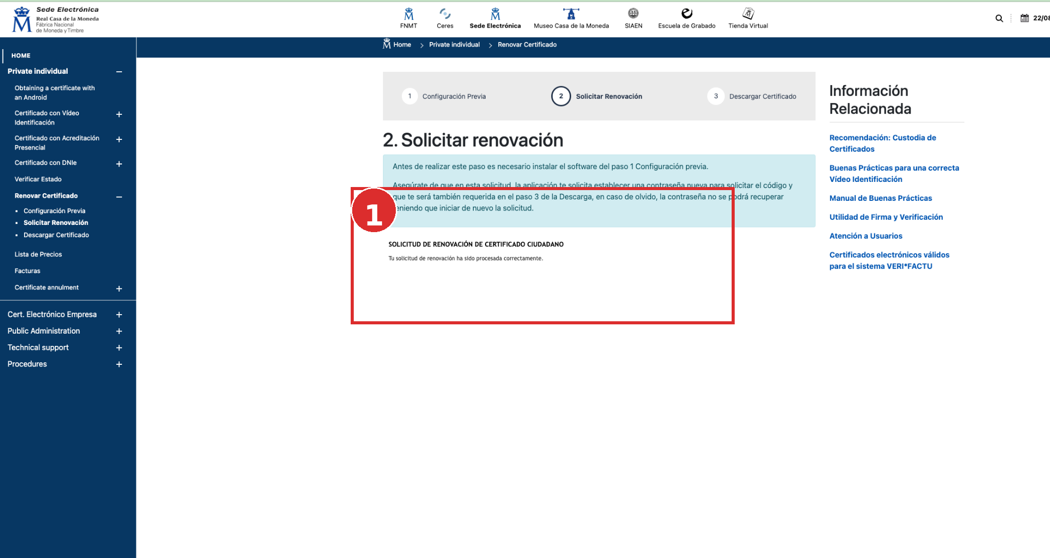Click Renovar Certificado breadcrumb
The image size is (1050, 558).
click(x=527, y=45)
